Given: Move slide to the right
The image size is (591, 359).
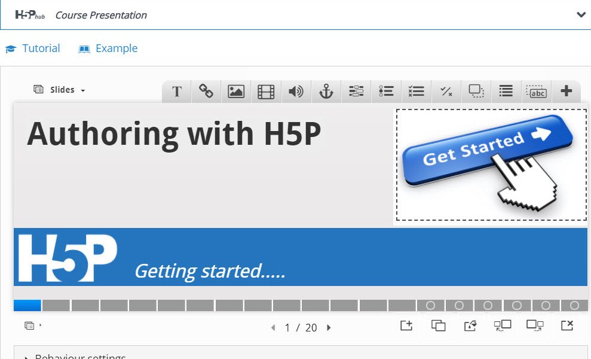Looking at the screenshot, I should pyautogui.click(x=535, y=325).
